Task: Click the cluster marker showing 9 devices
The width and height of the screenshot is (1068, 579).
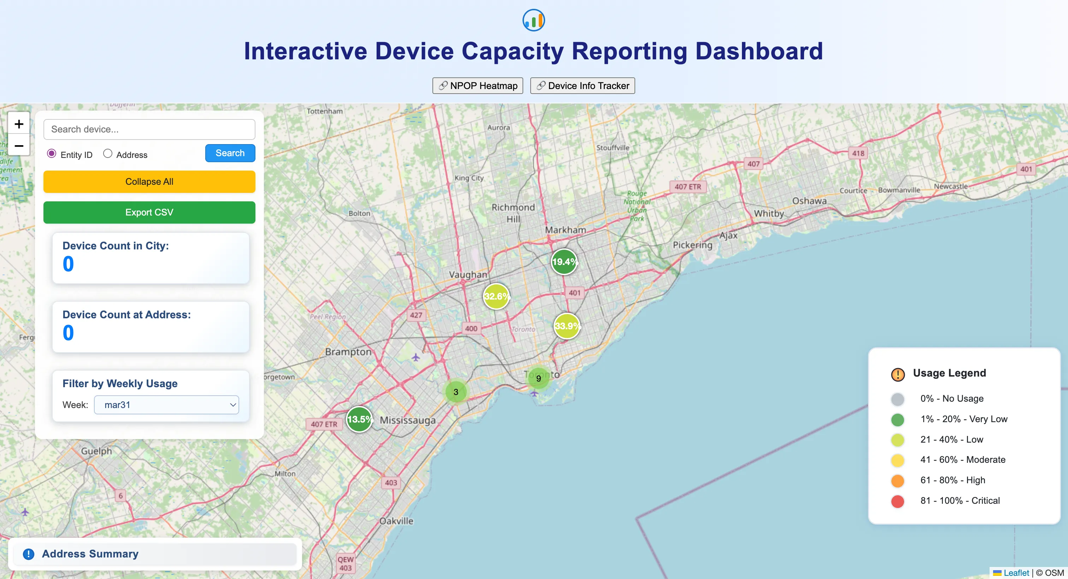Action: (x=538, y=378)
